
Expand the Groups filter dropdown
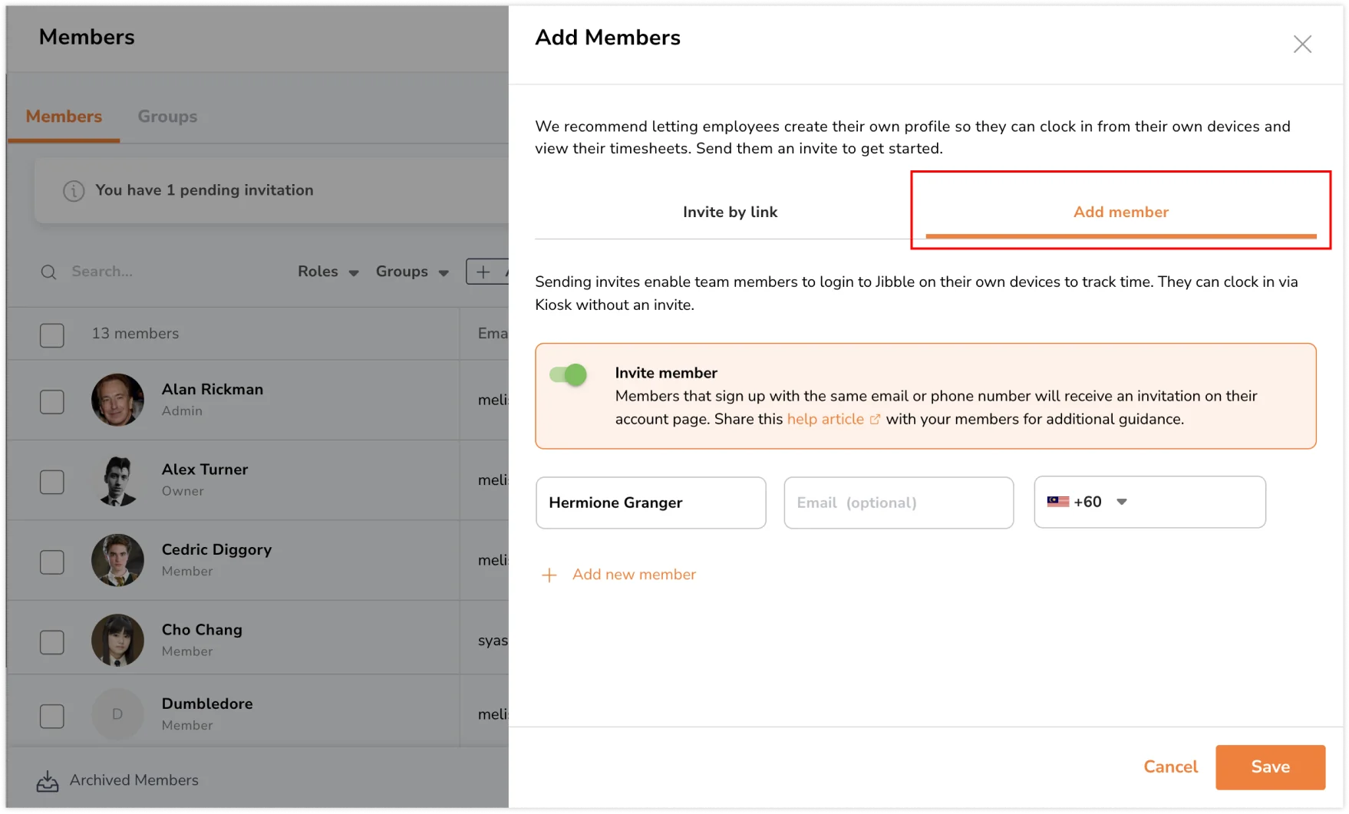pyautogui.click(x=412, y=272)
